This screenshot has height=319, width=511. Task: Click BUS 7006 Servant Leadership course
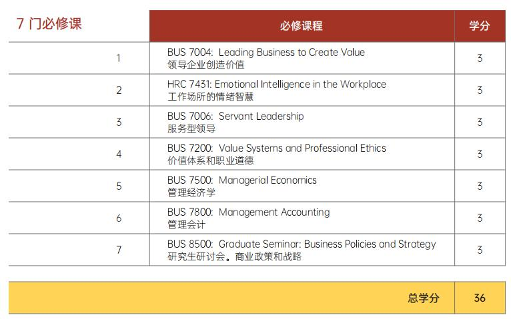235,116
